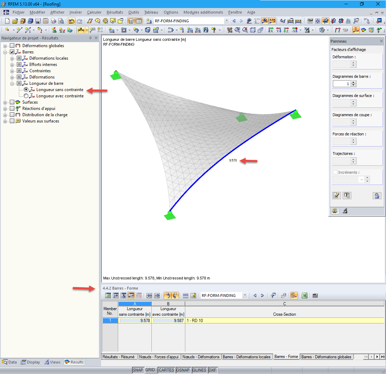Viewport: 386px width, 374px height.
Task: Switch to wireframe display cube icon
Action: coord(253,30)
